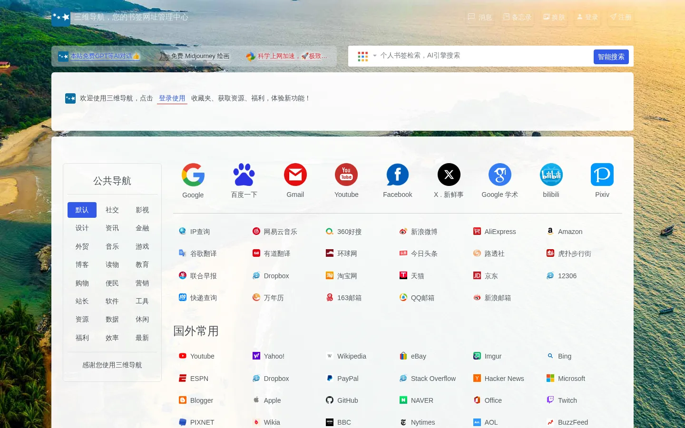Open the bilibili icon
This screenshot has height=428, width=685.
pos(551,175)
